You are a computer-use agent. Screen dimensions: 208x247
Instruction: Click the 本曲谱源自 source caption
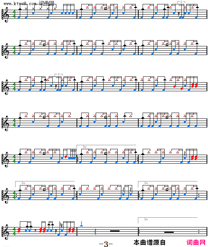coord(149,242)
